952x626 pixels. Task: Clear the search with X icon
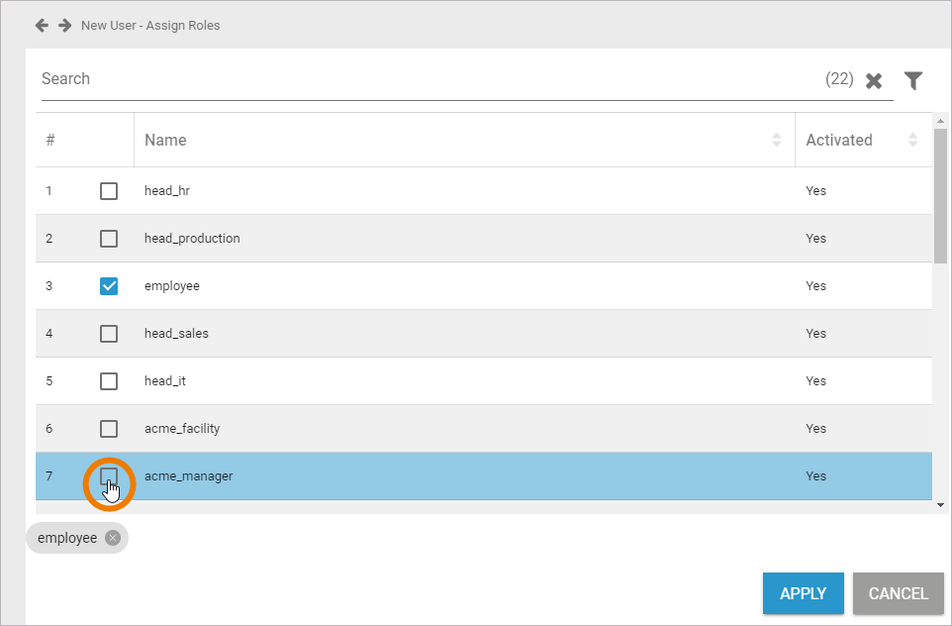874,81
